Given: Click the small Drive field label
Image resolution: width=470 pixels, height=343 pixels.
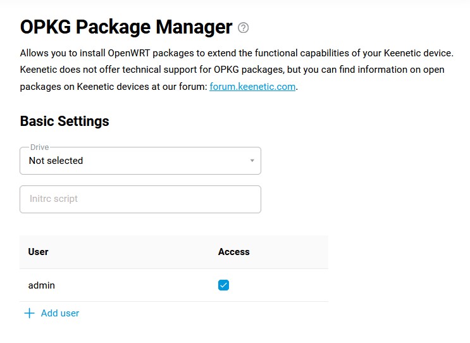Looking at the screenshot, I should tap(39, 147).
